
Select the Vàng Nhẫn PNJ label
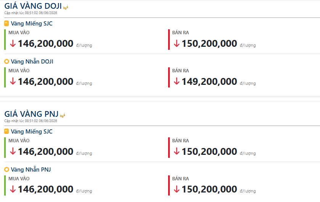point(31,169)
